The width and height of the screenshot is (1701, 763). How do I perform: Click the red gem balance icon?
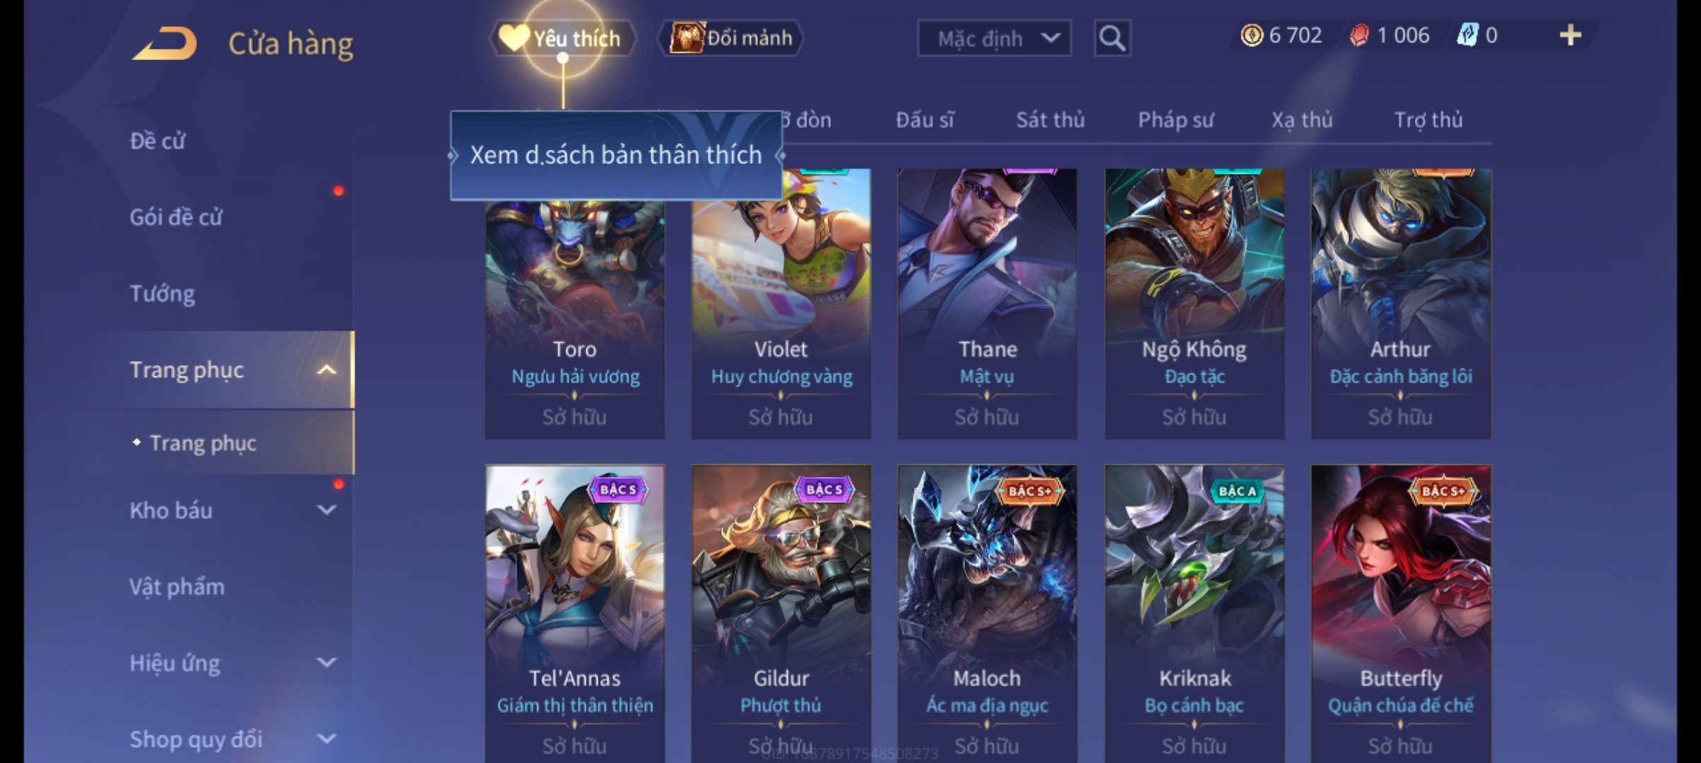click(1359, 35)
